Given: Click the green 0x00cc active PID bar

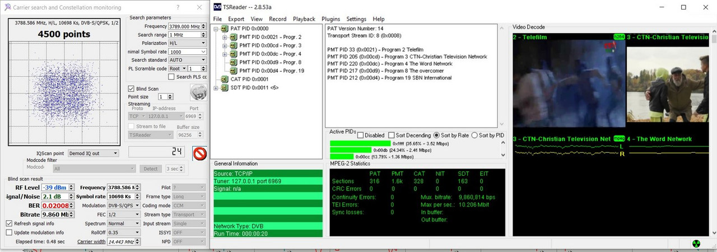Looking at the screenshot, I should (x=342, y=157).
